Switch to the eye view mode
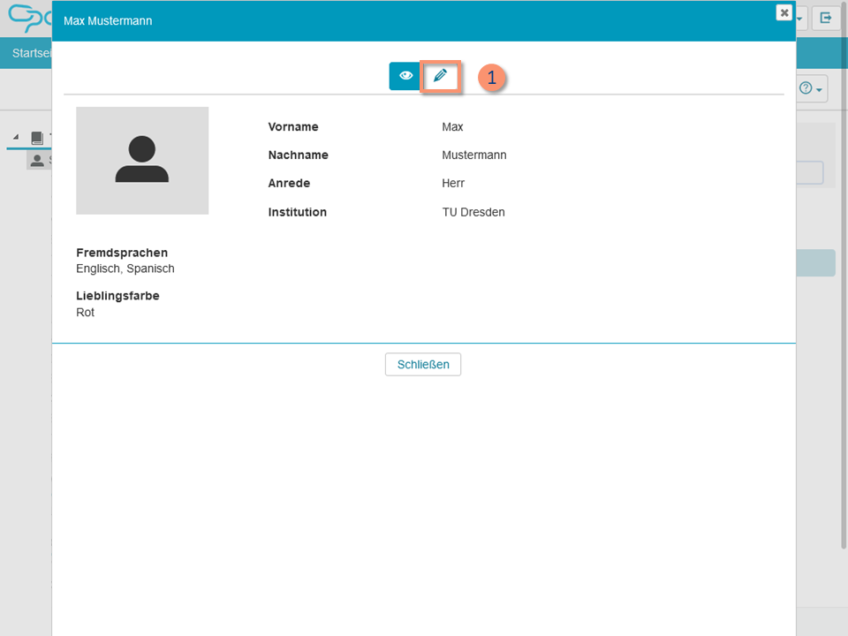848x636 pixels. point(405,76)
